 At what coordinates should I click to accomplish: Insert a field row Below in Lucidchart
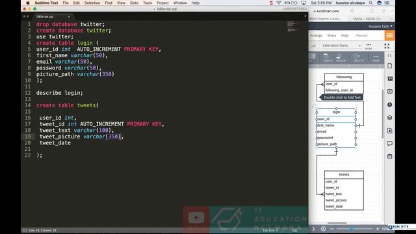tap(341, 58)
